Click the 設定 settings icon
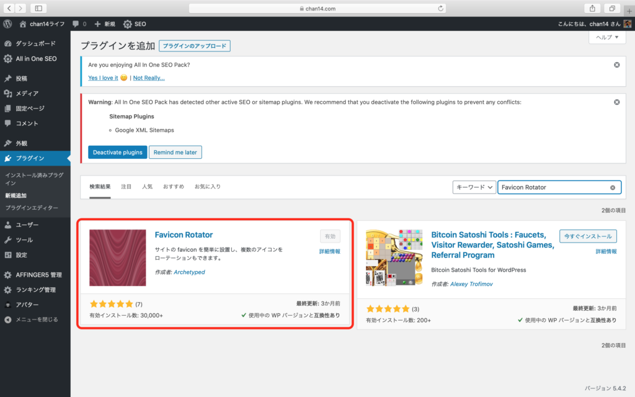Screen dimensions: 635x397 coord(7,255)
